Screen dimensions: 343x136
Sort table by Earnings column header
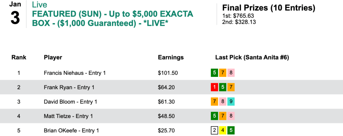(x=171, y=57)
